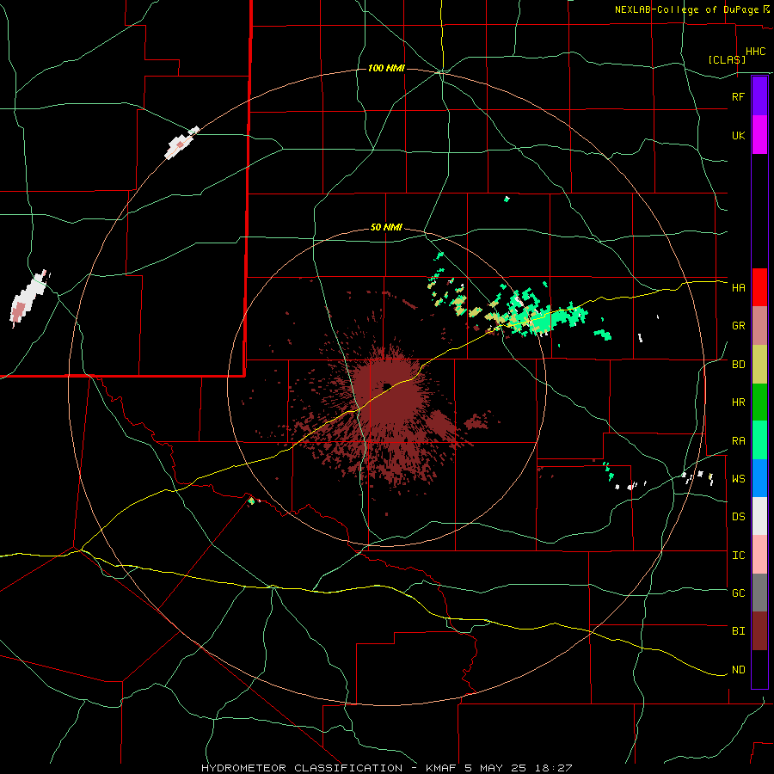Viewport: 774px width, 774px height.
Task: Click the DS white legend swatch
Action: coord(759,516)
